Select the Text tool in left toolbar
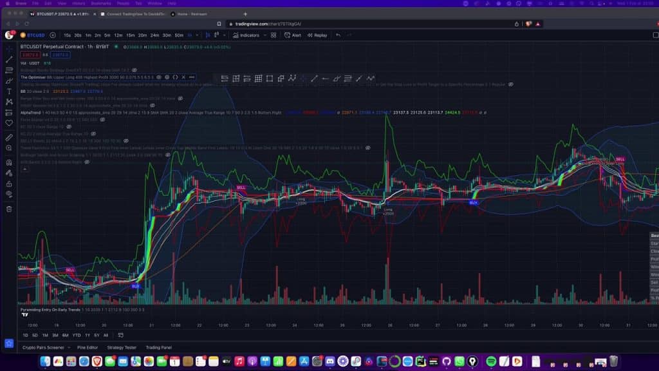Screen dimensions: 659x371 pyautogui.click(x=9, y=91)
